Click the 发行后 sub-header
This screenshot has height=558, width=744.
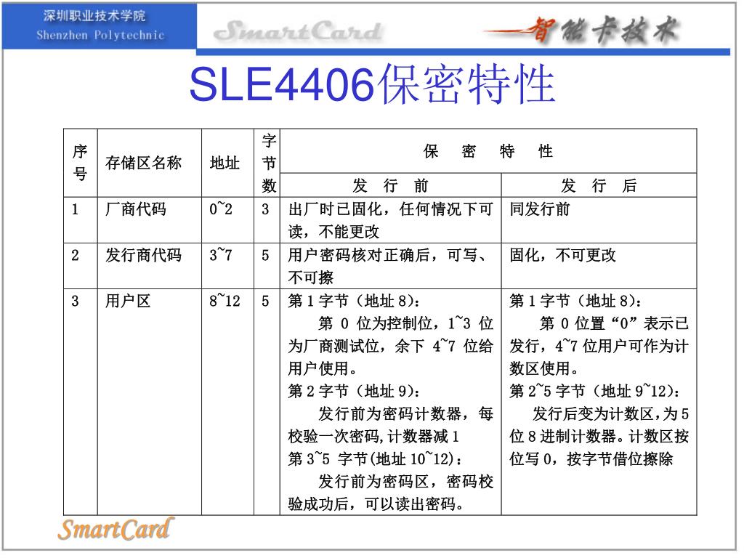click(x=599, y=185)
